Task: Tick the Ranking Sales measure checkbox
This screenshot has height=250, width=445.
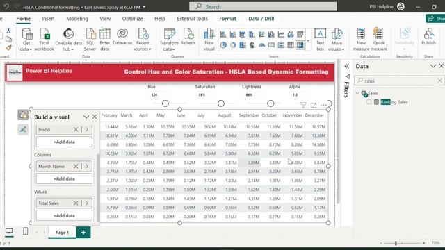Action: pos(369,102)
